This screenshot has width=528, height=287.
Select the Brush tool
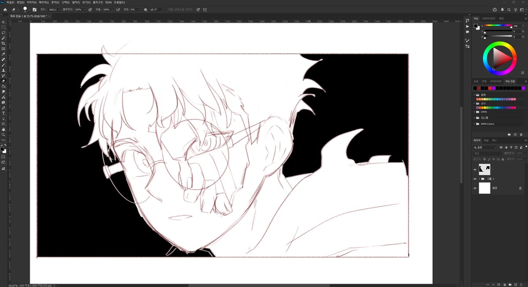tap(4, 65)
